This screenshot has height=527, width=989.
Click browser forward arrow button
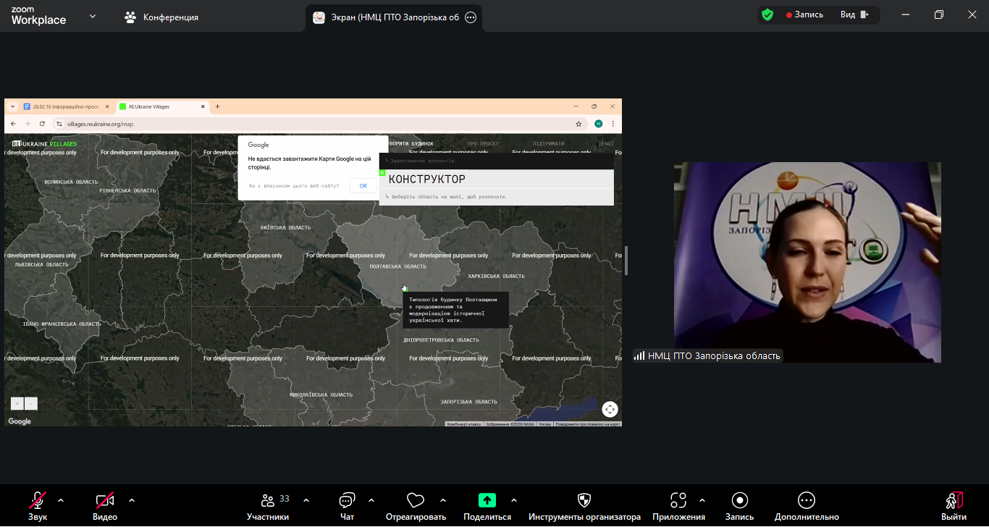[x=28, y=124]
